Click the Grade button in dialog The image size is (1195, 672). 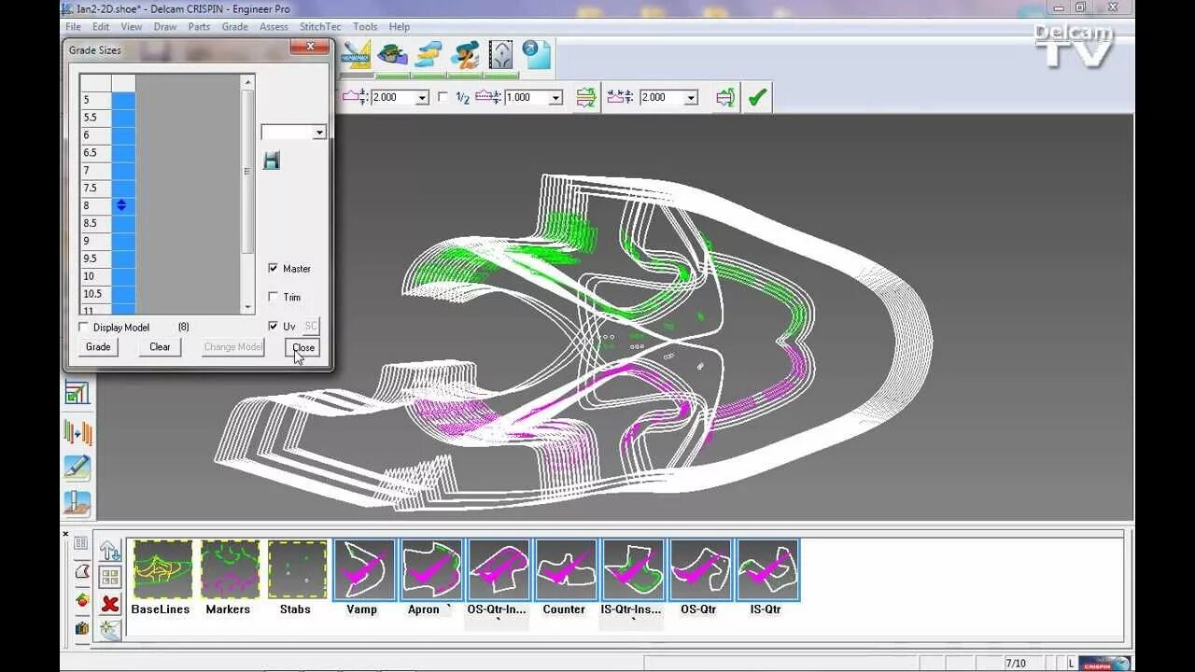click(x=98, y=346)
